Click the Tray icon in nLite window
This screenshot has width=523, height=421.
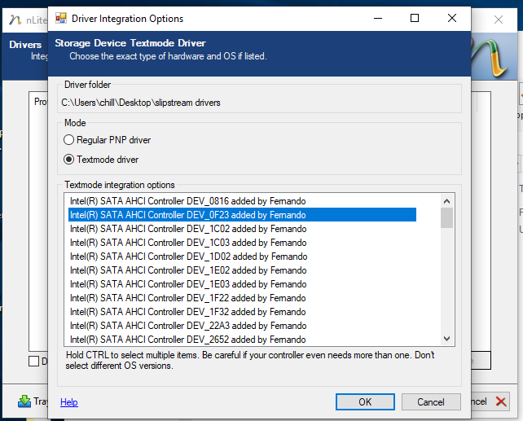[24, 401]
